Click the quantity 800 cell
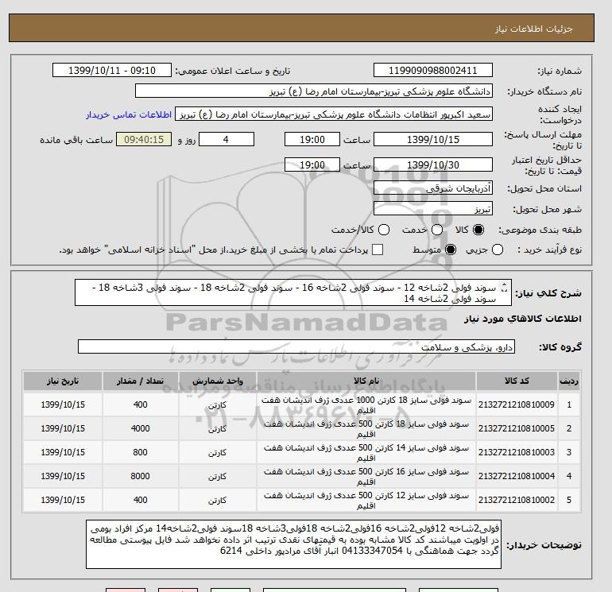 click(x=141, y=452)
